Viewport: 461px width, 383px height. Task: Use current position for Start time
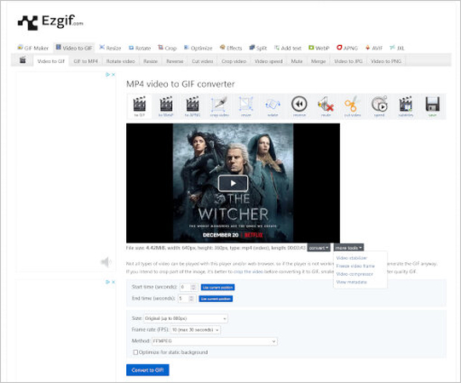(x=218, y=288)
